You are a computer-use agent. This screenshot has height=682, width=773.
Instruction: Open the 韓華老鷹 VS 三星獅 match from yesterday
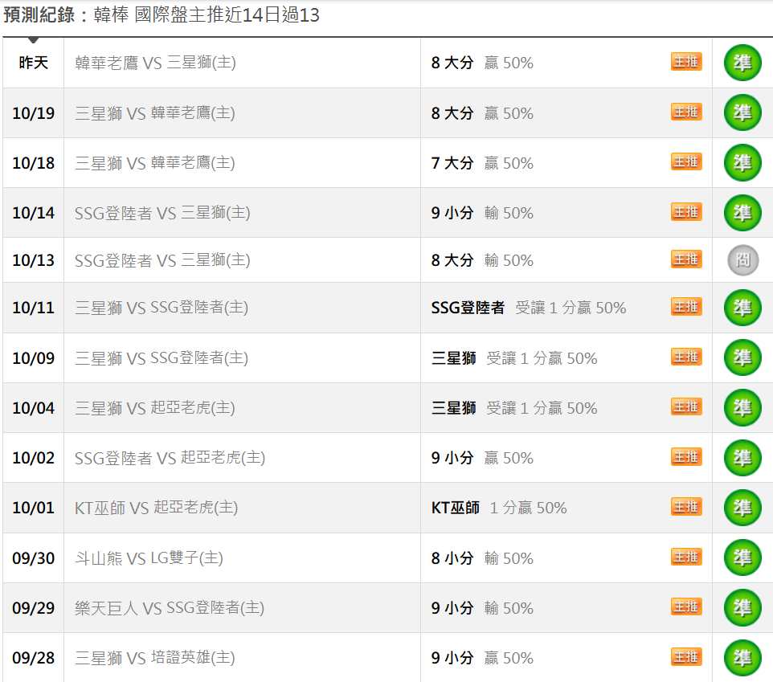click(155, 63)
